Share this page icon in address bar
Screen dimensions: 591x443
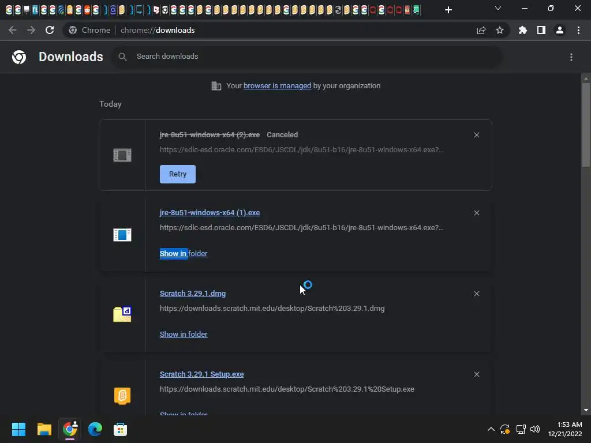(x=481, y=30)
